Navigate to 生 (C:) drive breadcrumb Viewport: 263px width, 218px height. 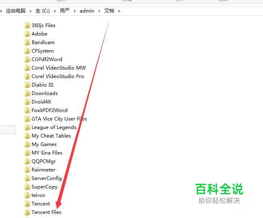coord(42,11)
